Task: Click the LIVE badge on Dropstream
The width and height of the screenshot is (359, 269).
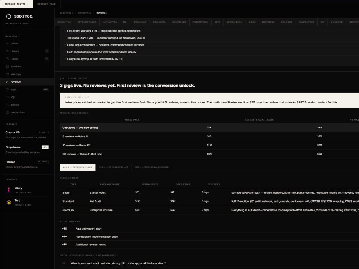Action: click(45, 147)
